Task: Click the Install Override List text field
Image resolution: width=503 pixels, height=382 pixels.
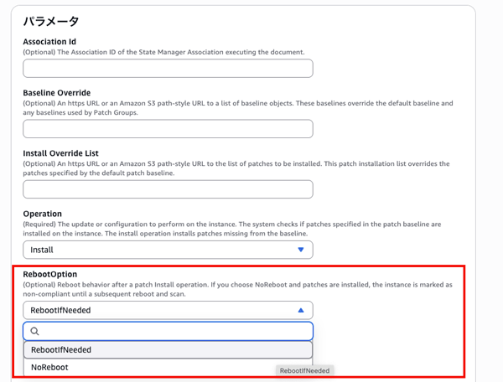Action: [168, 188]
